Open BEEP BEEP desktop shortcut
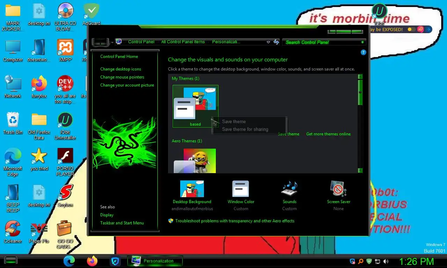 (13, 198)
